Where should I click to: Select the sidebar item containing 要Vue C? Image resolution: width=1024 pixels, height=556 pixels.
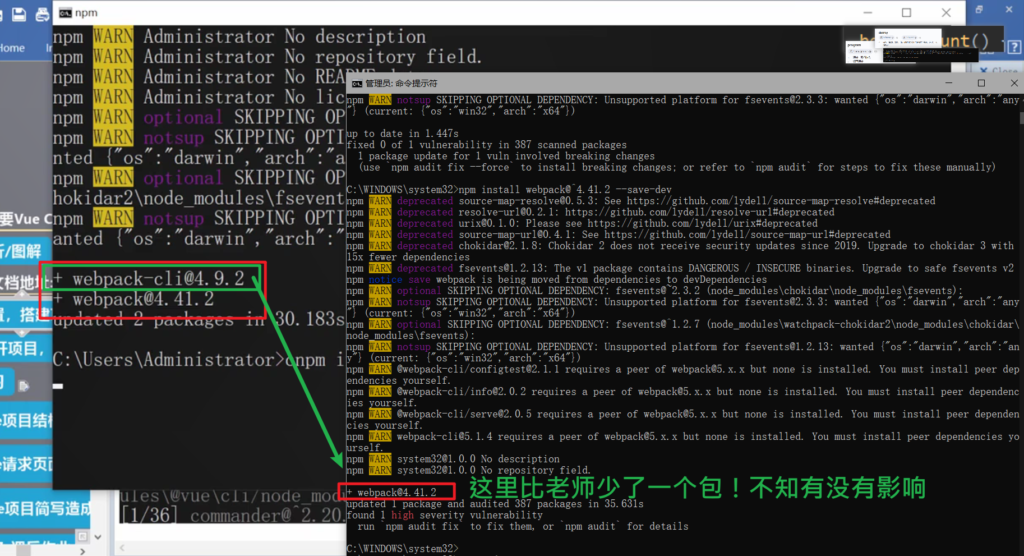26,219
